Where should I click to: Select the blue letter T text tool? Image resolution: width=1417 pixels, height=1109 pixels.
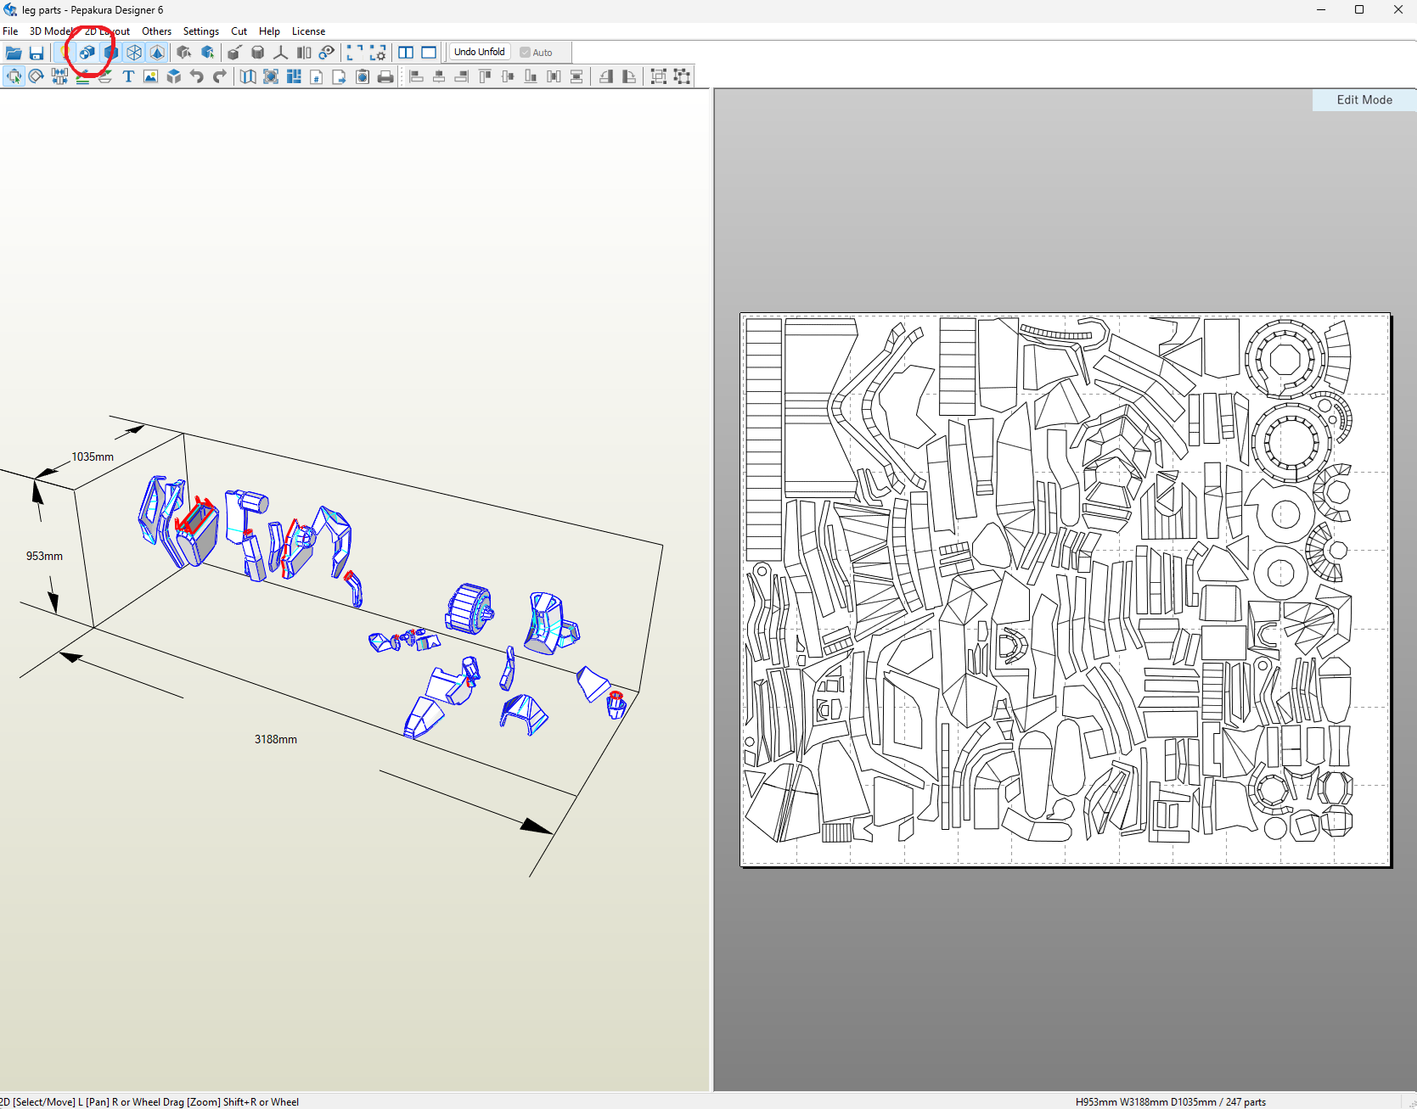128,76
